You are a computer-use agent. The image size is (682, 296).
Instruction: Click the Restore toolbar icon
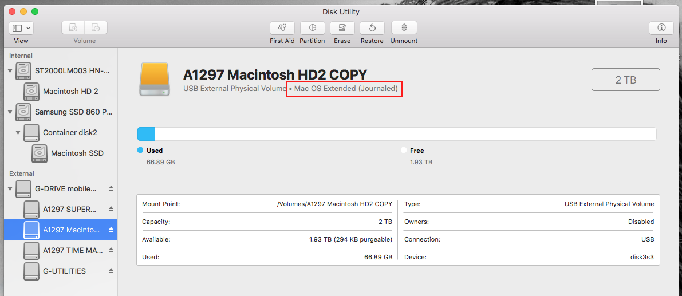point(372,28)
